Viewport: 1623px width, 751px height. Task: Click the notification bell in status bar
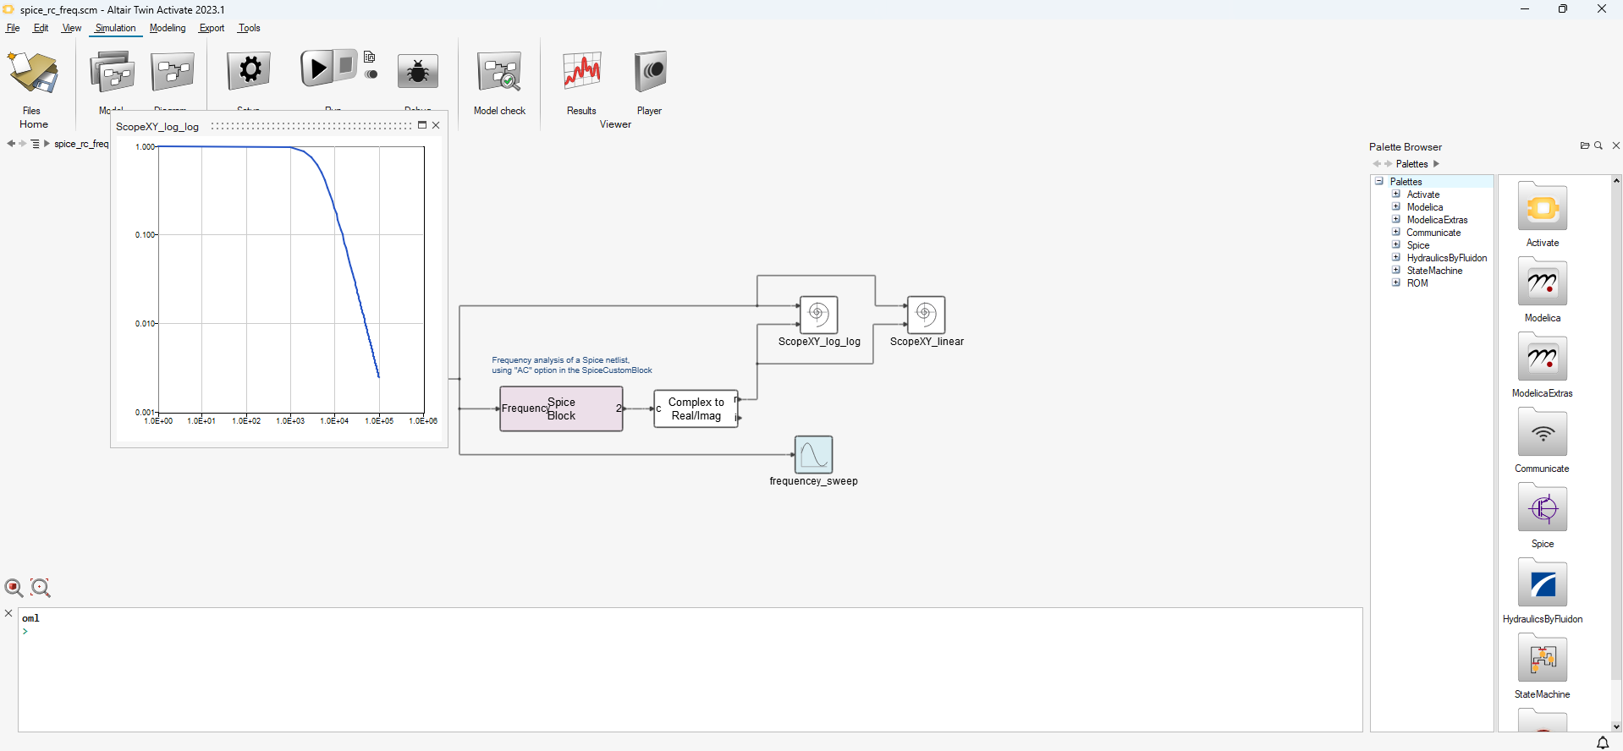click(x=1603, y=743)
